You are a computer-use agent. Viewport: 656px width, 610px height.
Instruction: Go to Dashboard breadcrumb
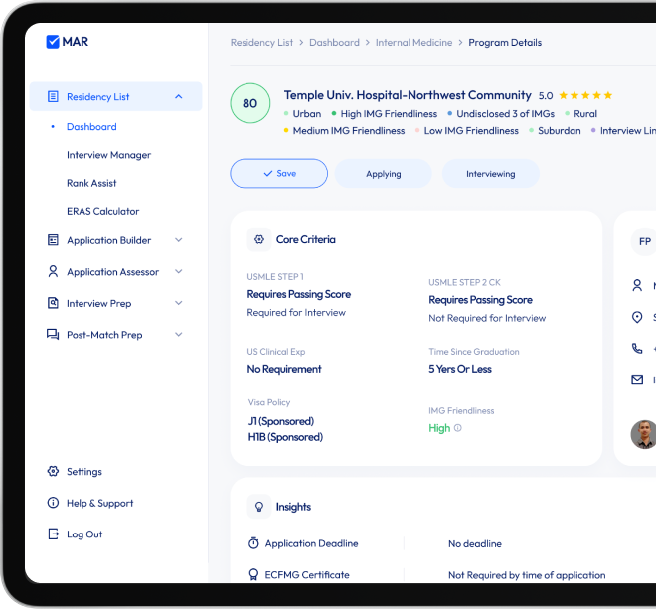coord(334,43)
